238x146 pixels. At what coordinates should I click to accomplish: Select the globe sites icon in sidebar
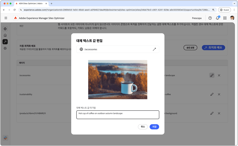[5, 29]
